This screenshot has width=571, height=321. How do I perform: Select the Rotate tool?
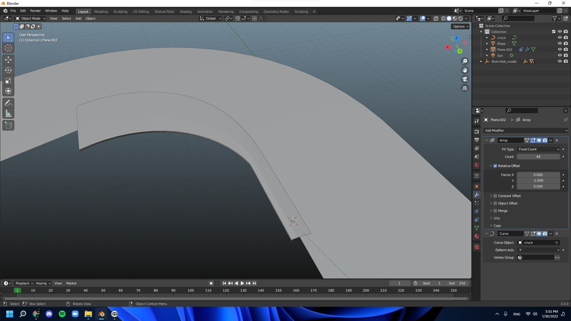(x=8, y=70)
